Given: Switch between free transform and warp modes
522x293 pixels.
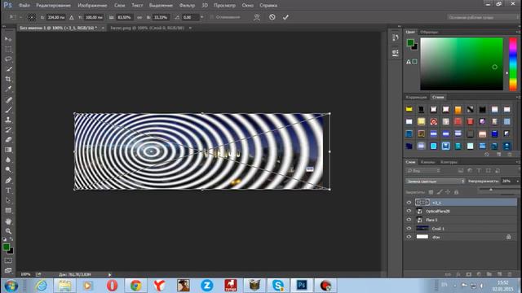Looking at the screenshot, I should (x=257, y=17).
